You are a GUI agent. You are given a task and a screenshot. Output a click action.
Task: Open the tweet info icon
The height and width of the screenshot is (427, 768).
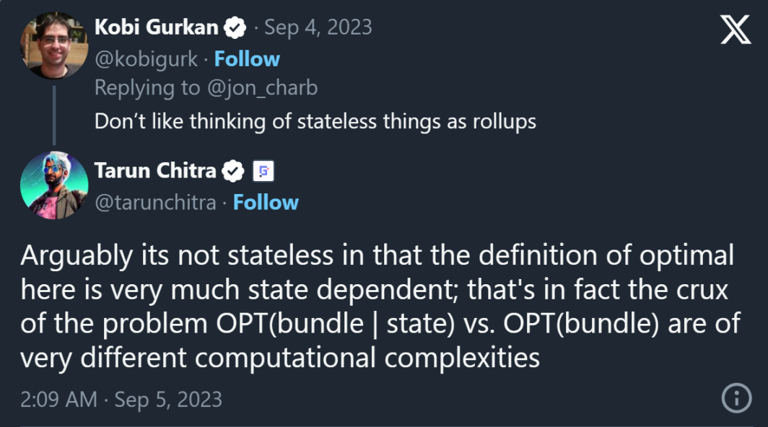pos(736,398)
